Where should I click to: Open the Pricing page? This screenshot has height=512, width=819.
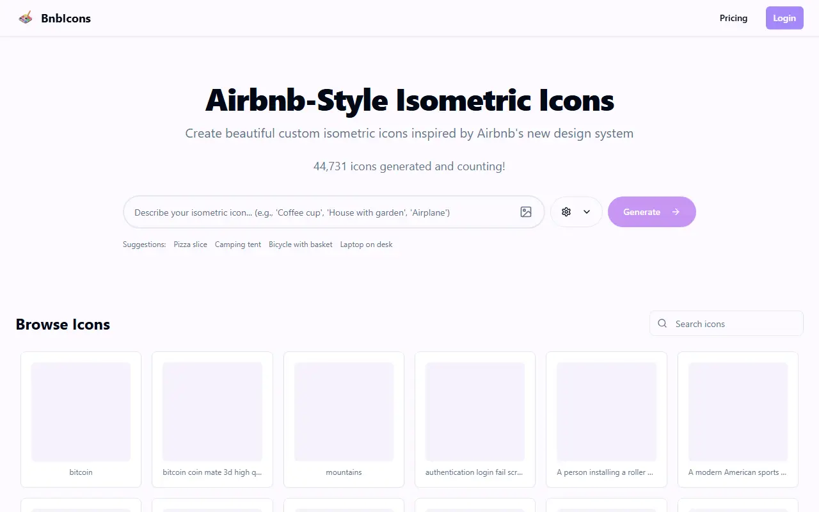[733, 18]
